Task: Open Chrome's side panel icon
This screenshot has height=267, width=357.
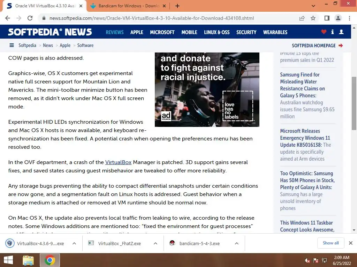Action: [327, 18]
